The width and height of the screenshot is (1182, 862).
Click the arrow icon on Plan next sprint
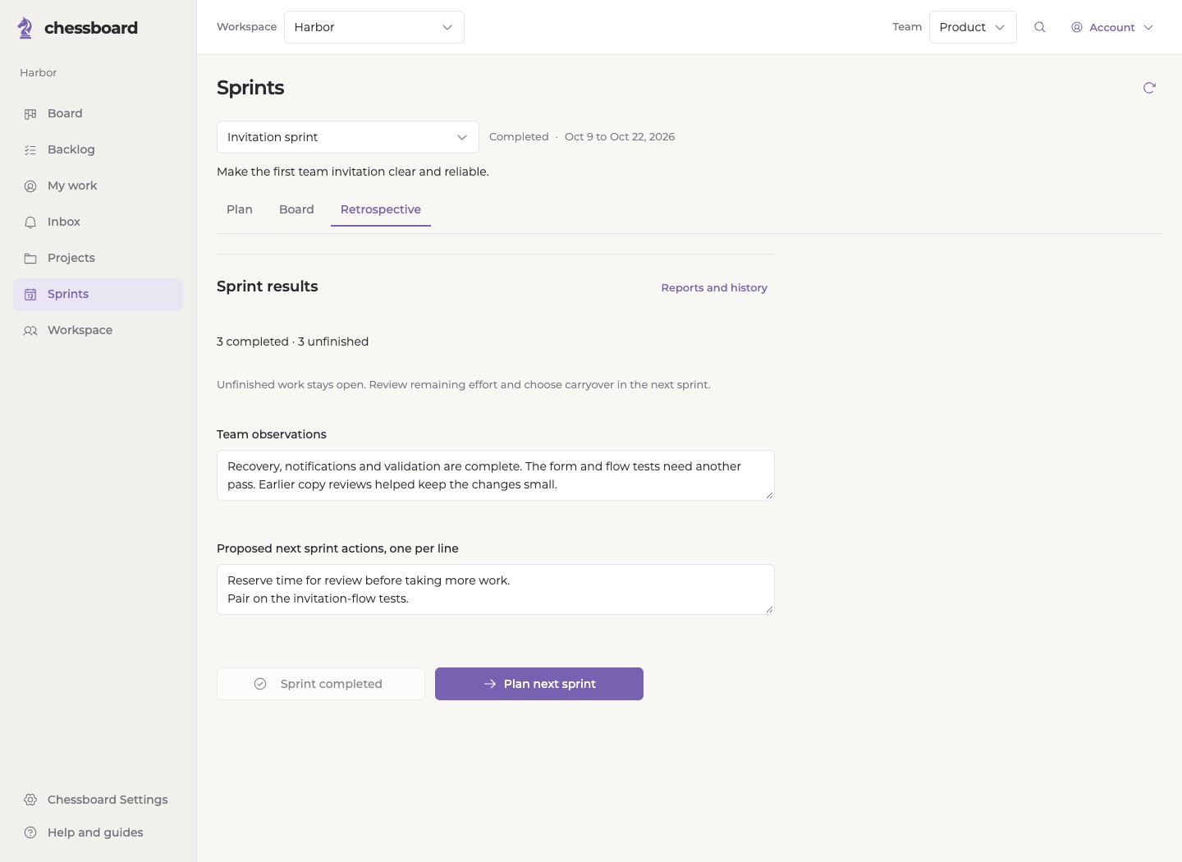(x=490, y=684)
